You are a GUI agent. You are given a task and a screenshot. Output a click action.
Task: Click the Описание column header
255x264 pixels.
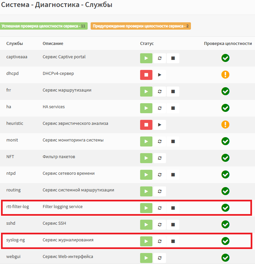[x=53, y=43]
